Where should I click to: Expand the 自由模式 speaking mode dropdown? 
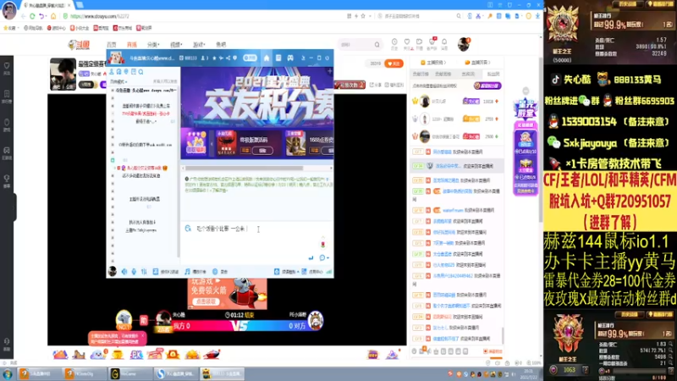click(x=118, y=81)
